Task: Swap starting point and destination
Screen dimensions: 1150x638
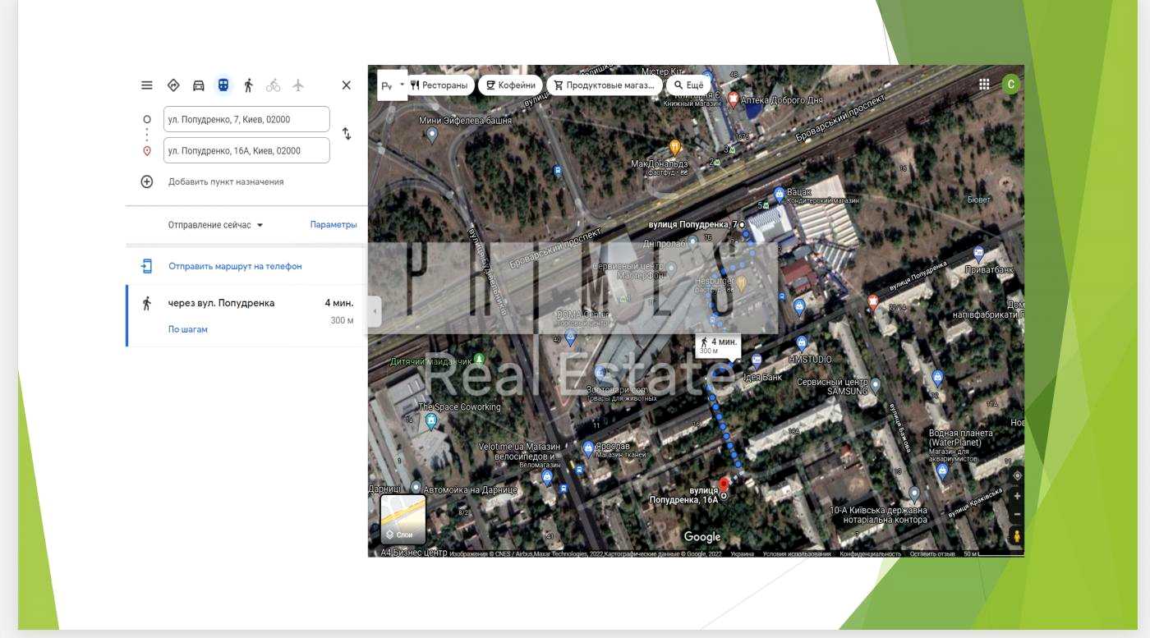Action: tap(347, 134)
